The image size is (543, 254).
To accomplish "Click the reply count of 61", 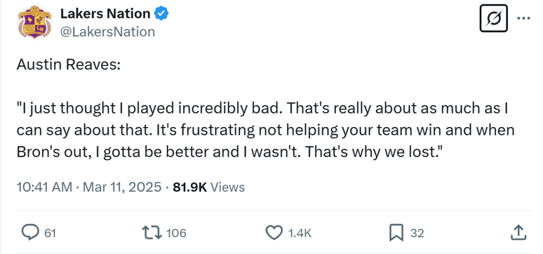I will [50, 233].
